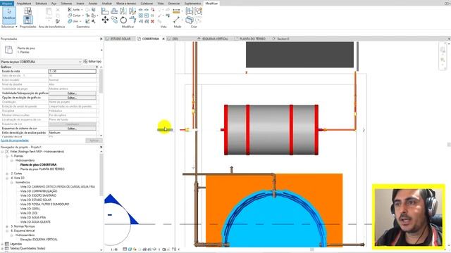Click the red X Delete icon
The image size is (451, 253).
(x=152, y=21)
